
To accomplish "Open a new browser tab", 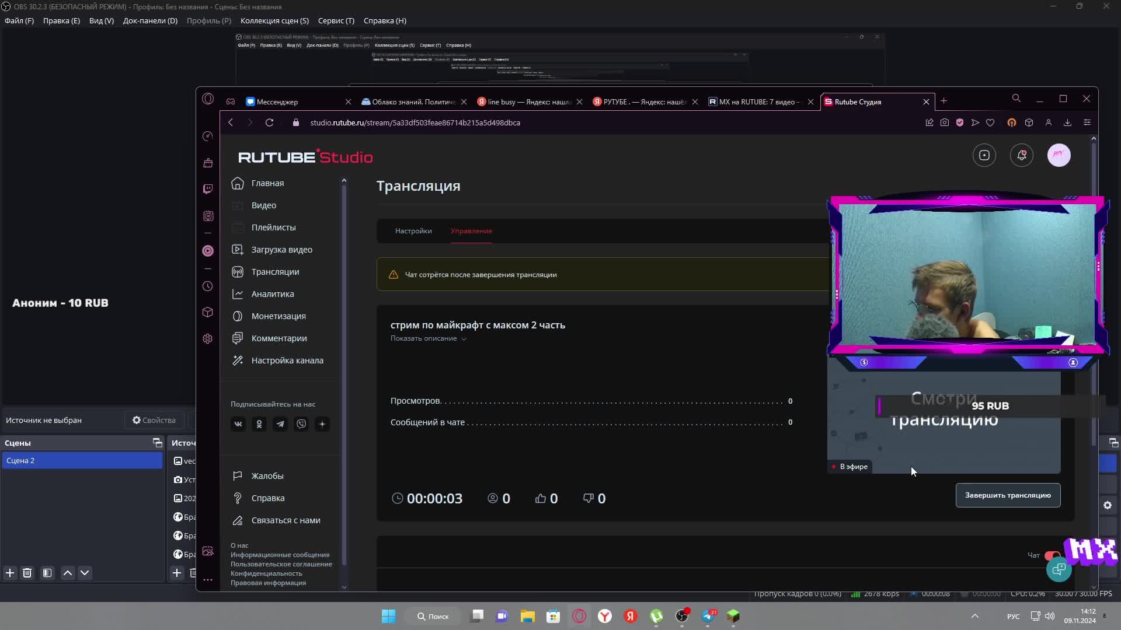I will tap(944, 101).
